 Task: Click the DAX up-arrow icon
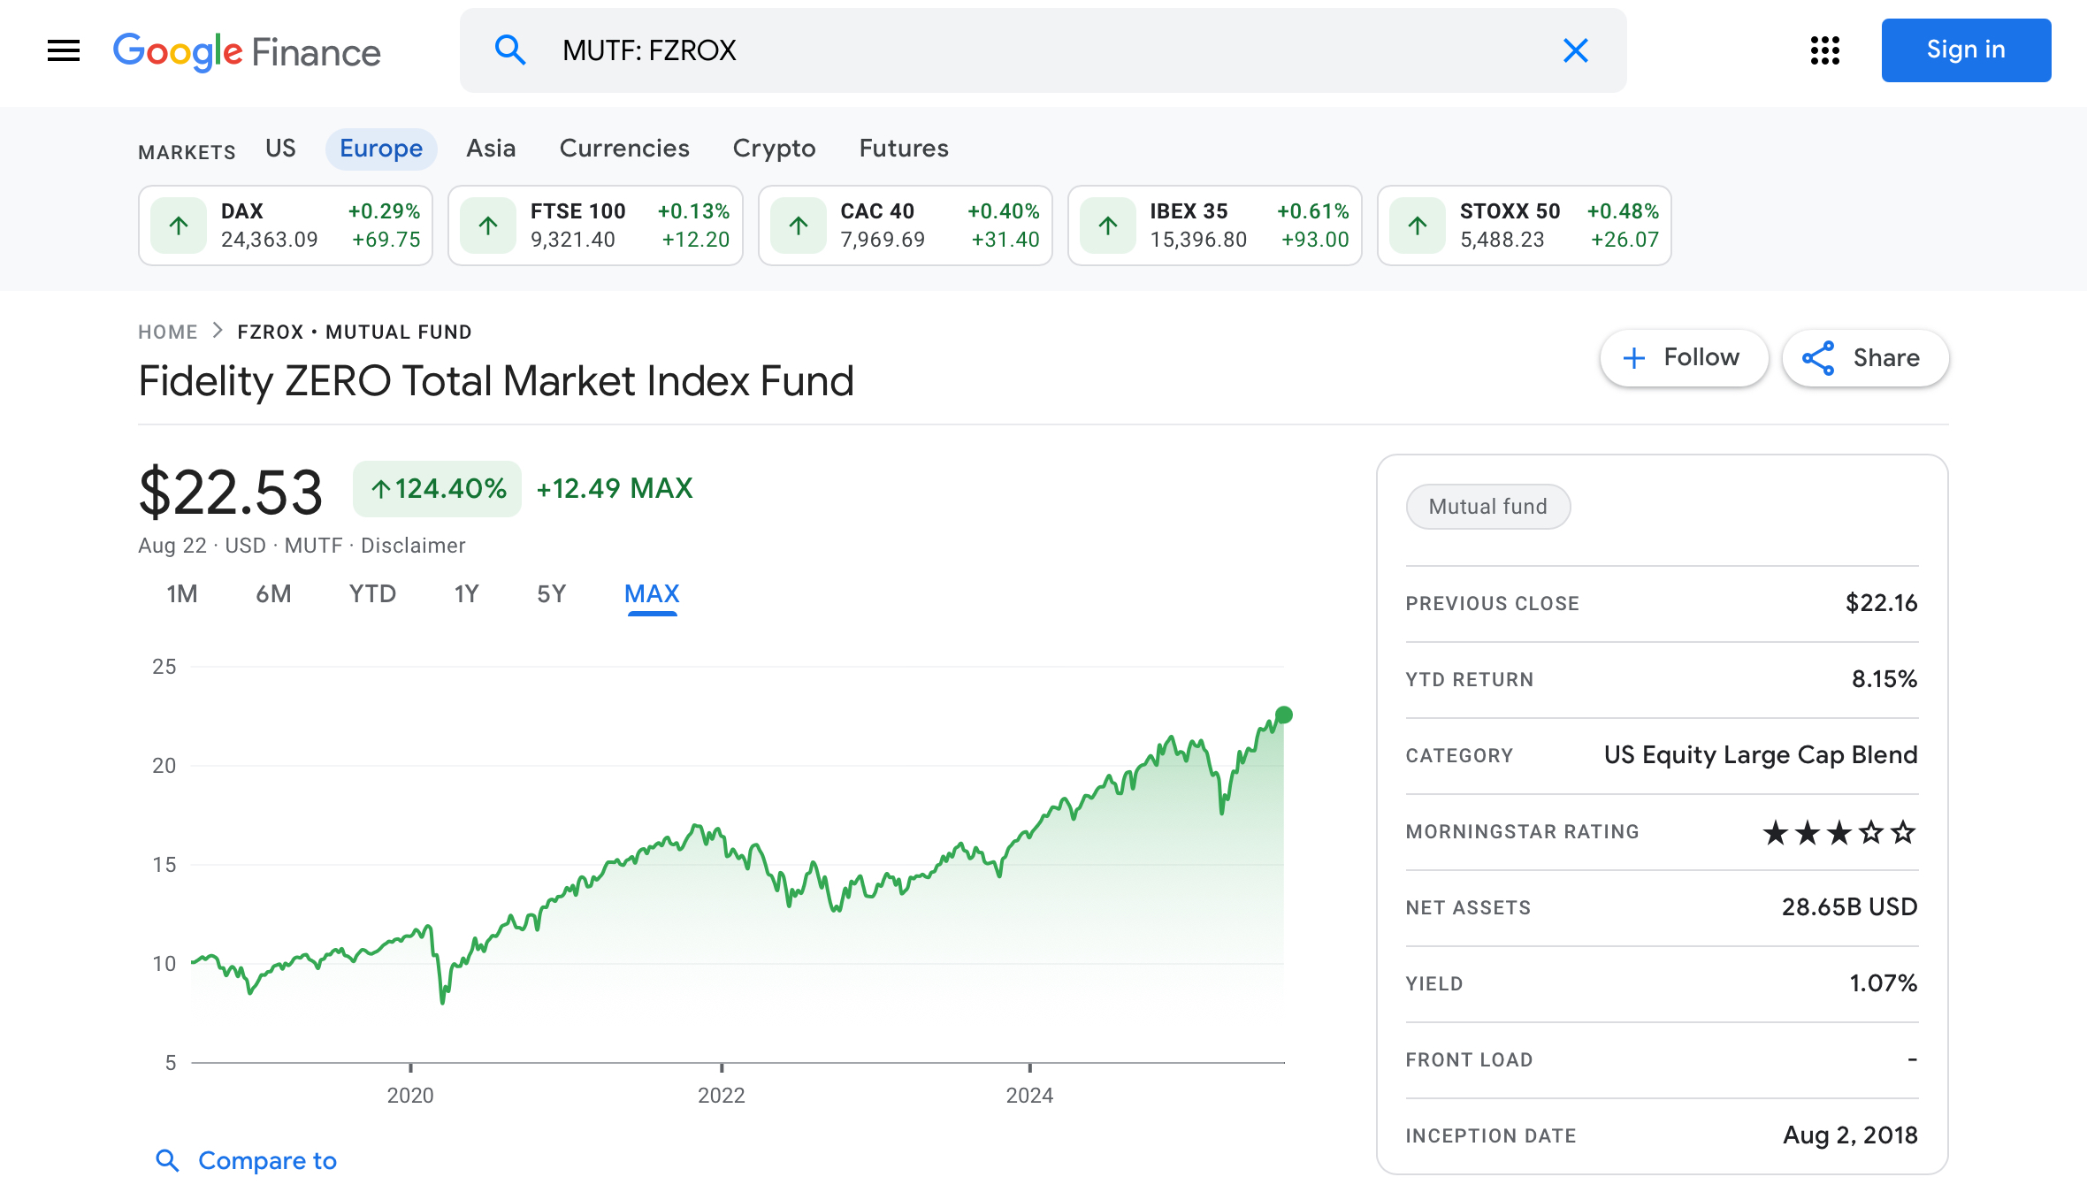coord(179,225)
